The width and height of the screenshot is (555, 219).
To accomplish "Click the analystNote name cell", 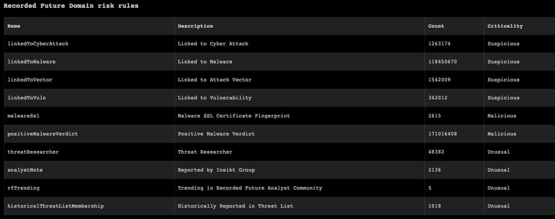I will click(25, 170).
